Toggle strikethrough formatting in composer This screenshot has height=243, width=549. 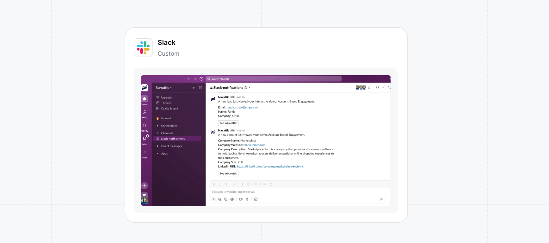(226, 184)
